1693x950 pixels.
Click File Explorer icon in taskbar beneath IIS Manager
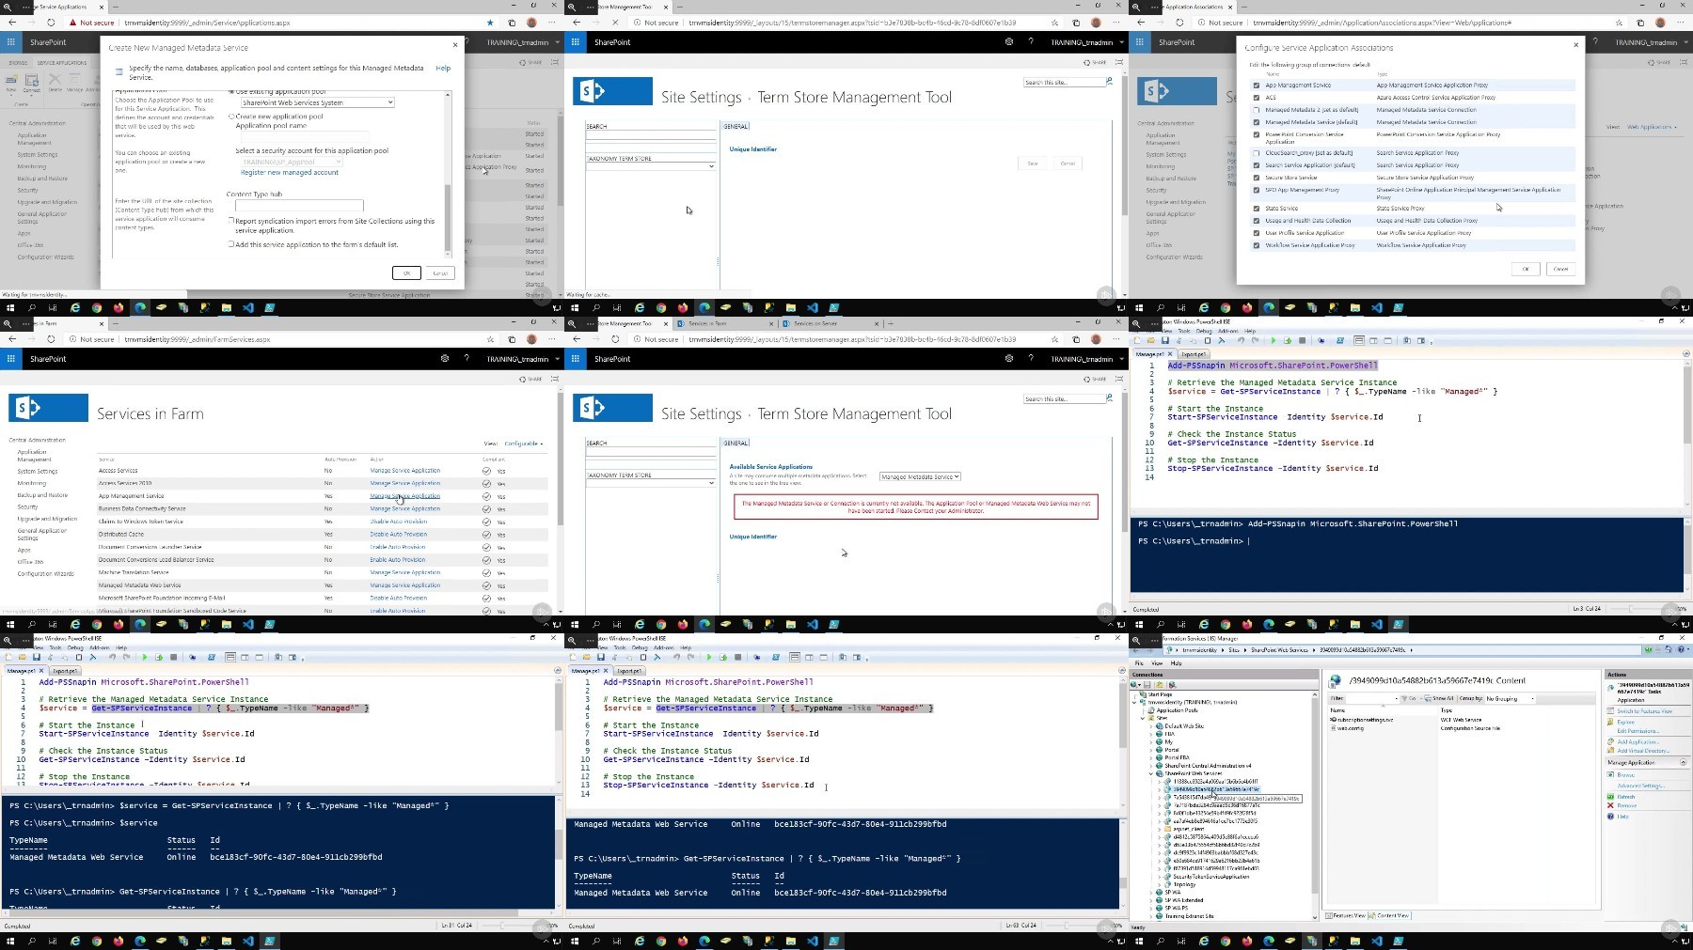(x=1355, y=940)
